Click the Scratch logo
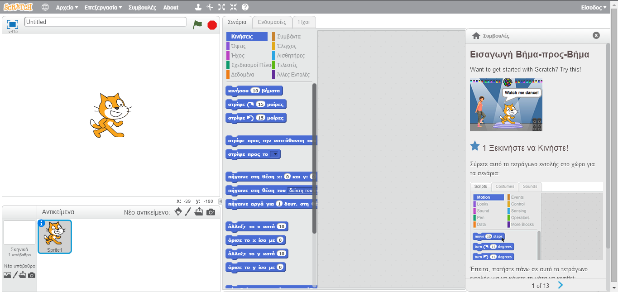Viewport: 618px width, 292px height. [18, 7]
